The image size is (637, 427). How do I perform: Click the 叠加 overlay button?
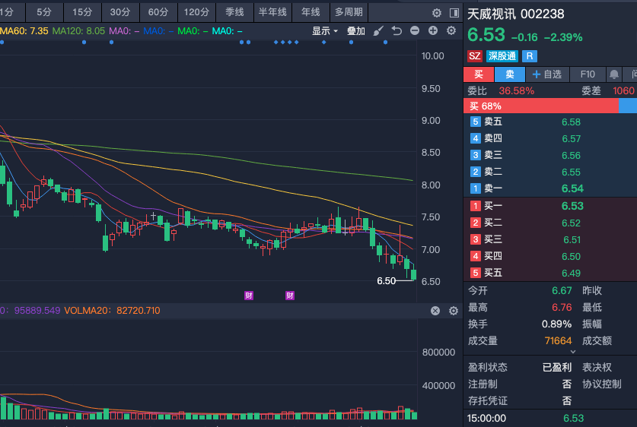click(x=356, y=31)
